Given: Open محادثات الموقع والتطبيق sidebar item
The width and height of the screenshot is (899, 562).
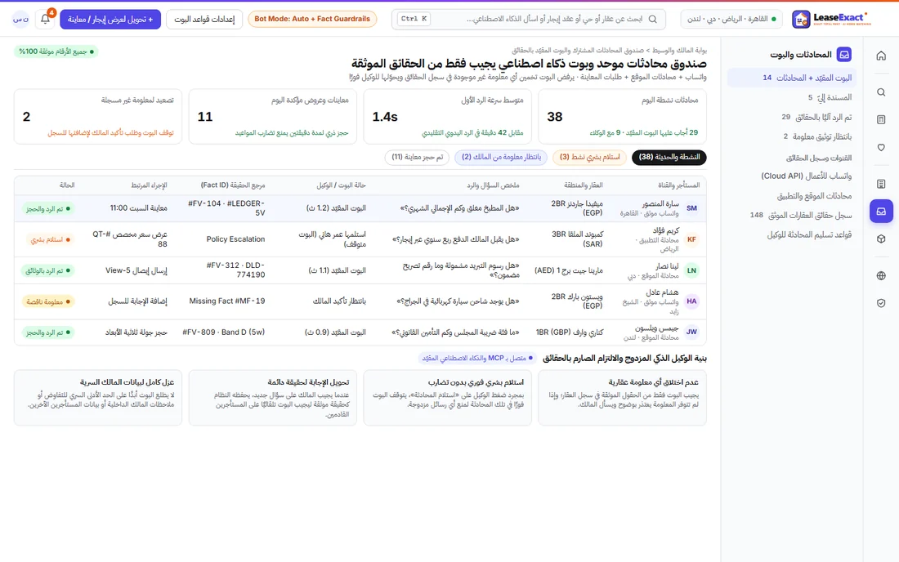Looking at the screenshot, I should [x=792, y=196].
